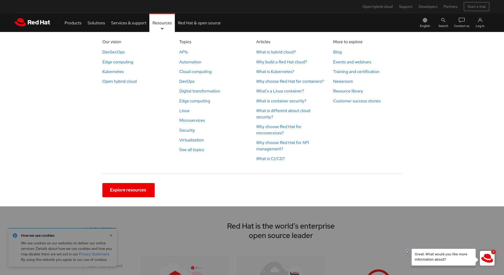Click the Red Hat logo
Image resolution: width=504 pixels, height=275 pixels.
(x=32, y=23)
